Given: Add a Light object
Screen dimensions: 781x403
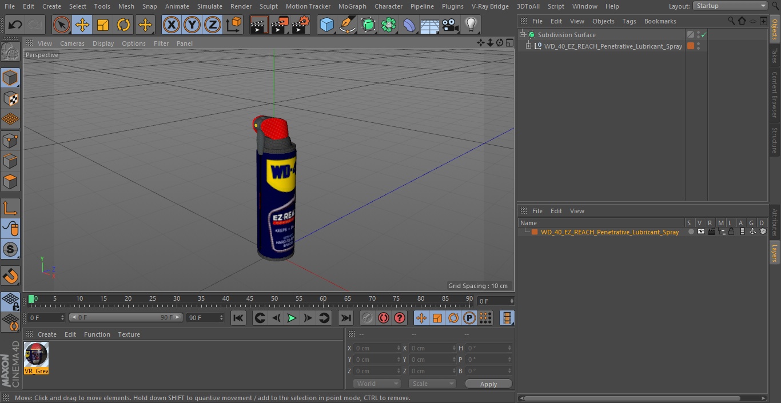Looking at the screenshot, I should pos(471,25).
